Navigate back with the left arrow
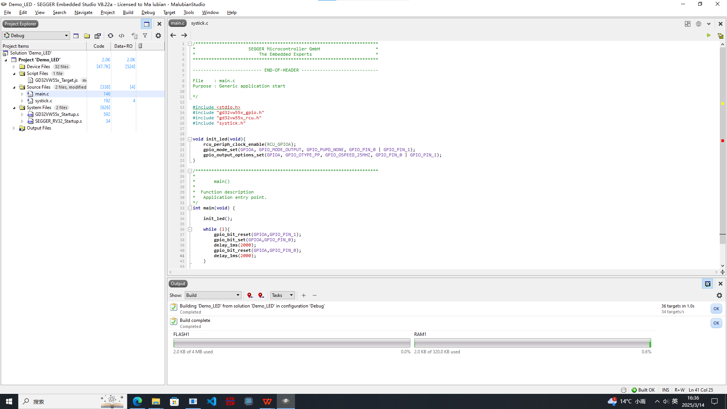The width and height of the screenshot is (727, 409). click(x=173, y=35)
